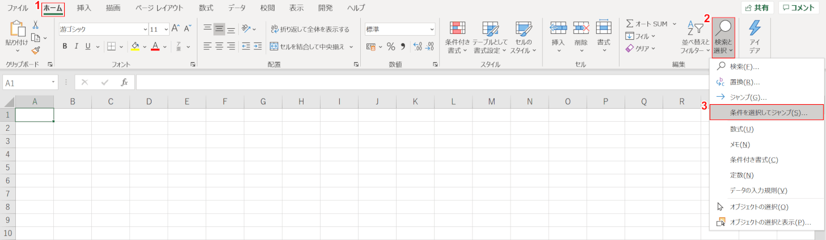Click the Copy icon in clipboard group
This screenshot has height=240, width=826.
35,37
